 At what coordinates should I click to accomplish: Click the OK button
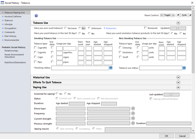(x=167, y=136)
